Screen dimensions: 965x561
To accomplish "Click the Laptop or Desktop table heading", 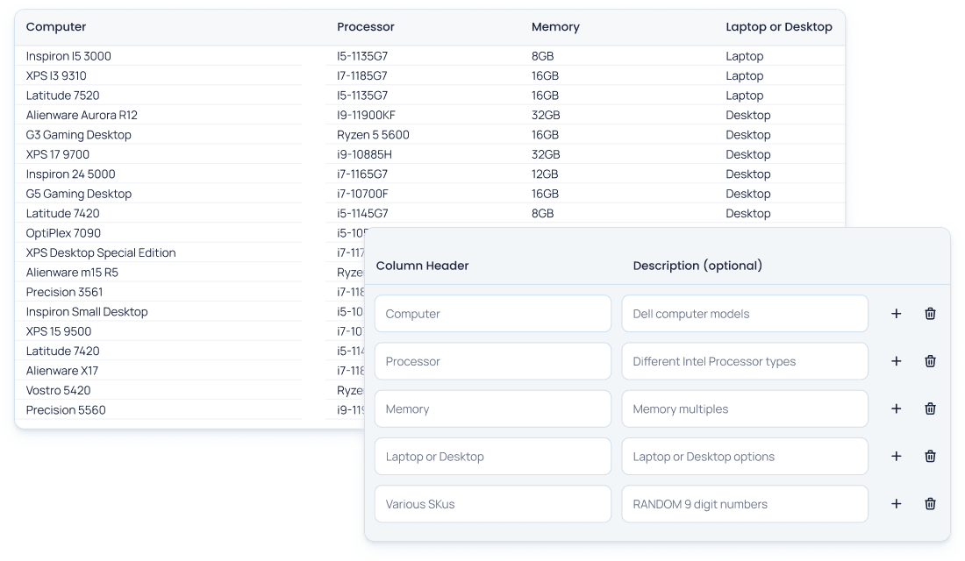I will 778,26.
